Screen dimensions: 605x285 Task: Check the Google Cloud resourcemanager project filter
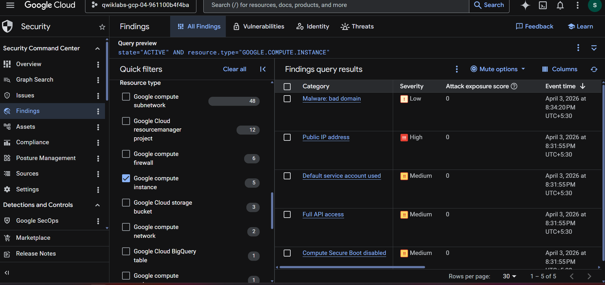(126, 121)
